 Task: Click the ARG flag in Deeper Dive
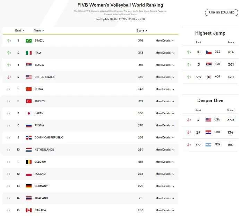[208, 145]
